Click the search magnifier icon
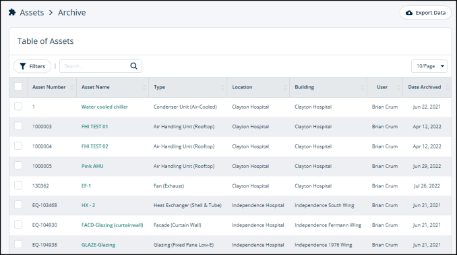Screen dimensions: 457x255 (x=133, y=66)
